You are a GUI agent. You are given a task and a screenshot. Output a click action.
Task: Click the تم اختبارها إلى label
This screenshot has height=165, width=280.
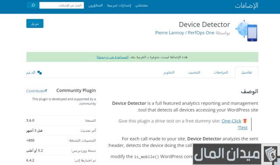tap(85, 161)
